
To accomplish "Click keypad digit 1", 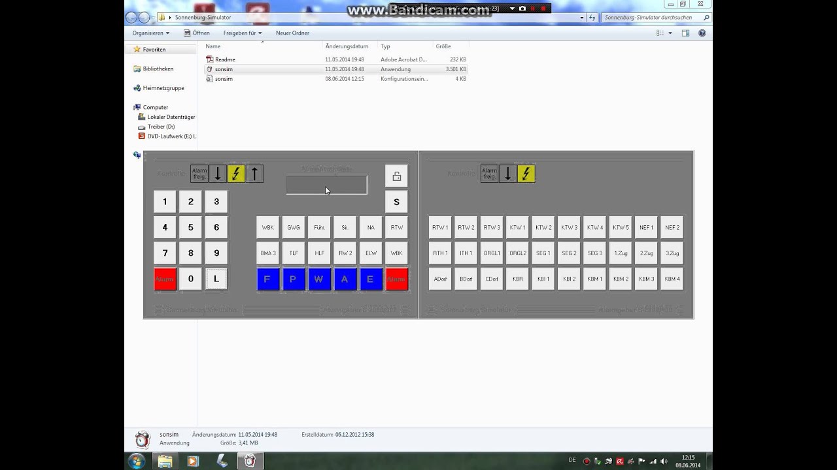I will click(x=165, y=202).
